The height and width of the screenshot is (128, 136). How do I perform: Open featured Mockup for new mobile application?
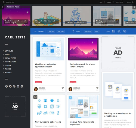pos(107,16)
